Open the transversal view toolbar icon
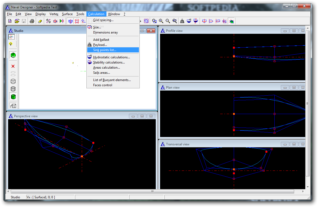 pos(204,21)
